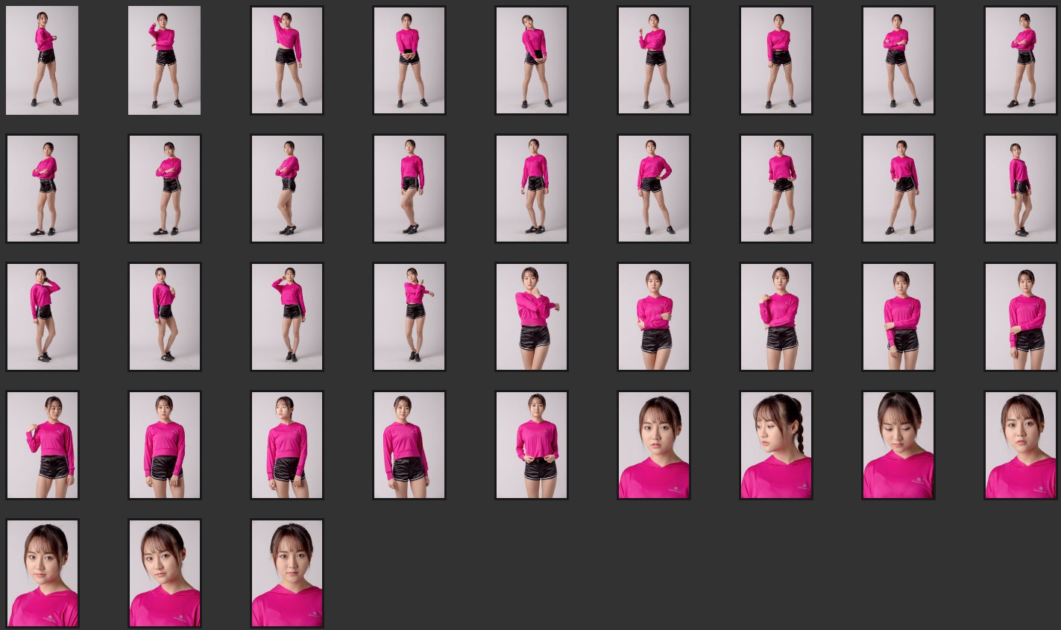Pick the last thumbnail in the grid
The height and width of the screenshot is (630, 1061).
(x=287, y=573)
